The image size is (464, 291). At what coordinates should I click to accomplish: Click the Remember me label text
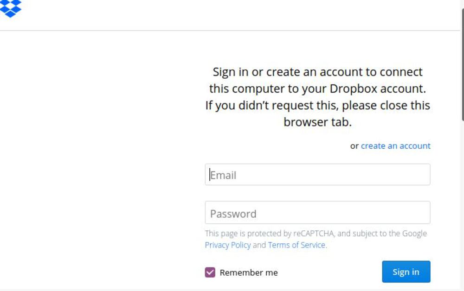pyautogui.click(x=249, y=272)
